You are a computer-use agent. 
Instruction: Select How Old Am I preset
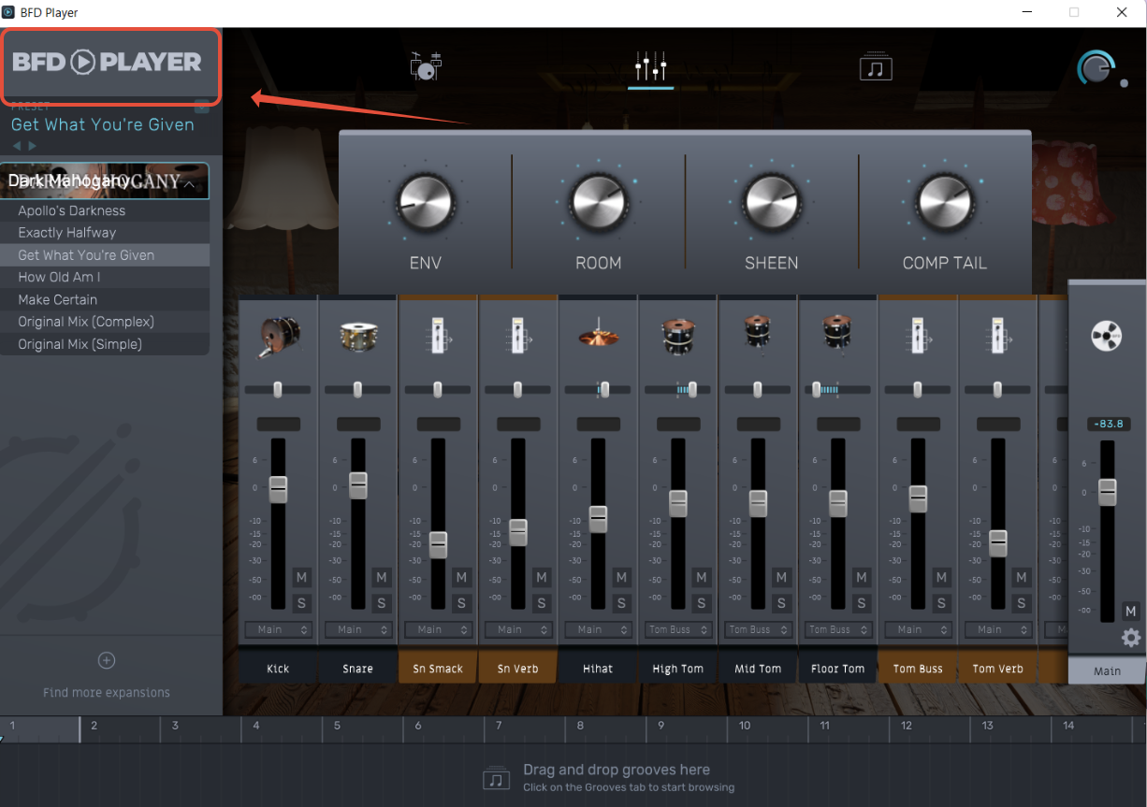click(x=105, y=277)
